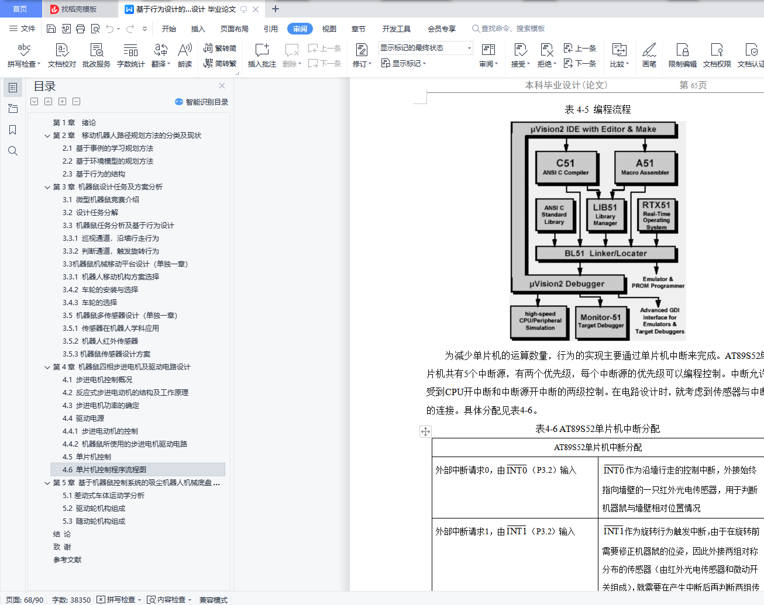764x605 pixels.
Task: Click the 查找命令、搜索模板 search box
Action: tap(509, 29)
